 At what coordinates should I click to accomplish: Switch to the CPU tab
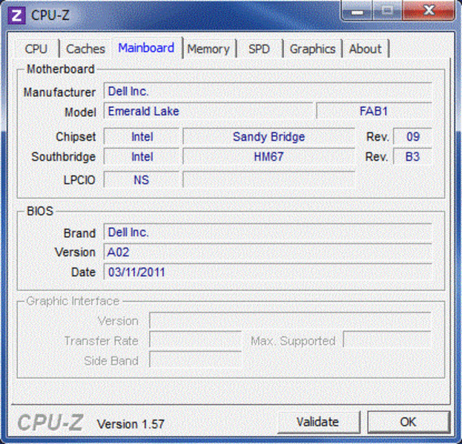click(x=36, y=49)
